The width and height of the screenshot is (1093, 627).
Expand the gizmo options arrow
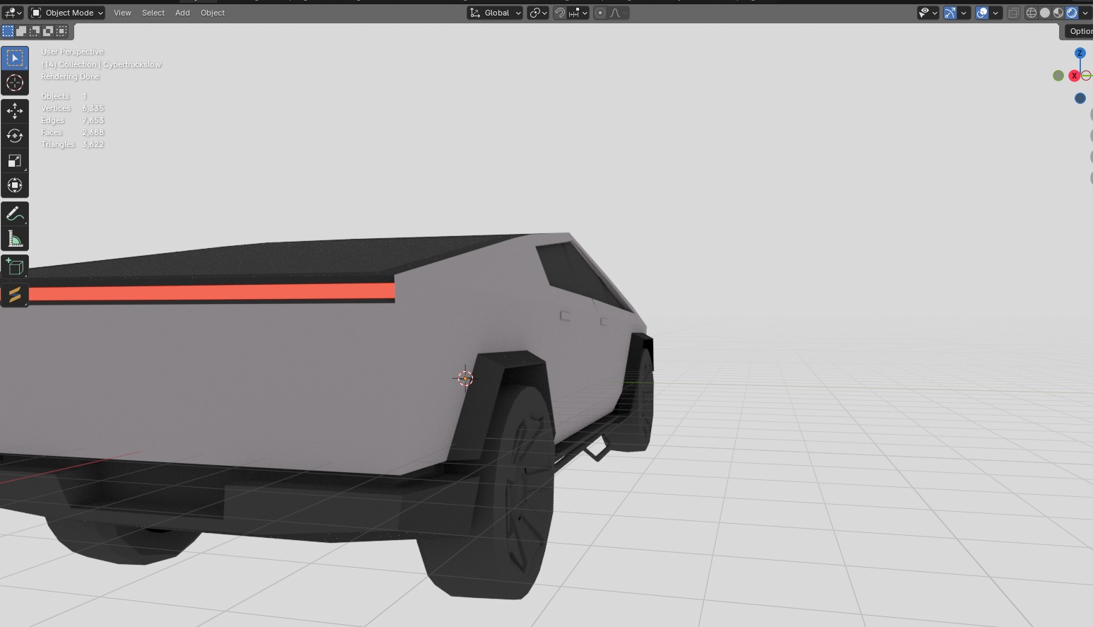pyautogui.click(x=964, y=13)
